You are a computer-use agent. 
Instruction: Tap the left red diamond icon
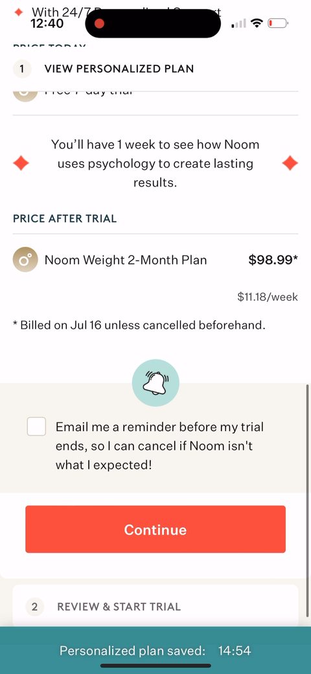(21, 163)
